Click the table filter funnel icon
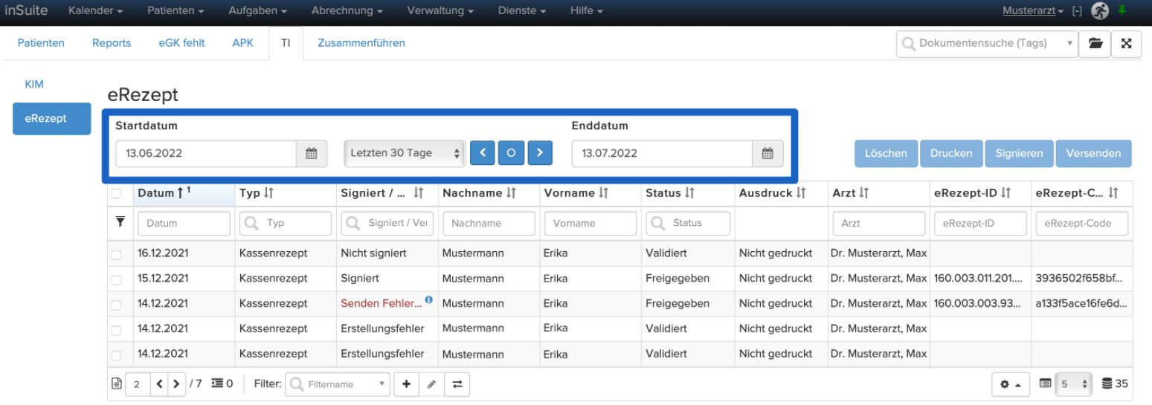The height and width of the screenshot is (405, 1152). coord(120,221)
